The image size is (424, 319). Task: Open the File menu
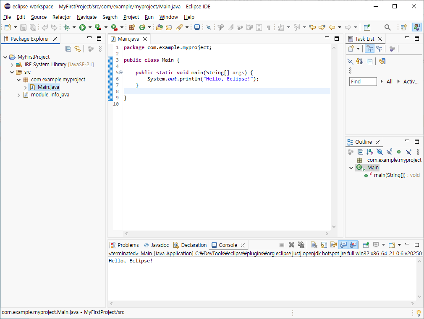point(7,17)
